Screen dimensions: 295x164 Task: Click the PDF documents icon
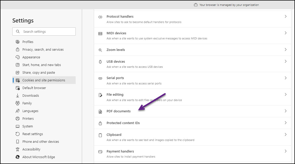coord(100,112)
